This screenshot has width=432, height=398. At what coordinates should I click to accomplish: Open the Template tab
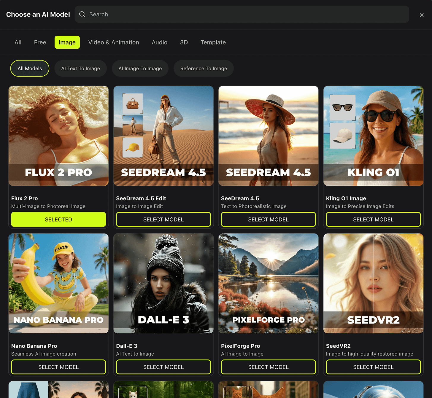click(213, 42)
